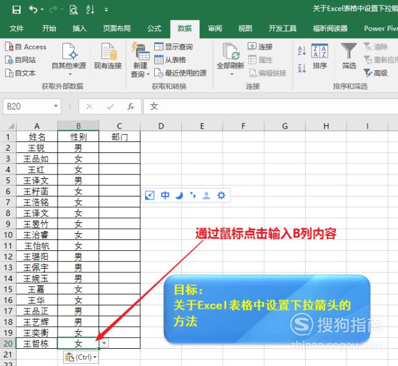This screenshot has height=366, width=398.
Task: Switch to the 开始 ribbon tab
Action: pyautogui.click(x=49, y=28)
